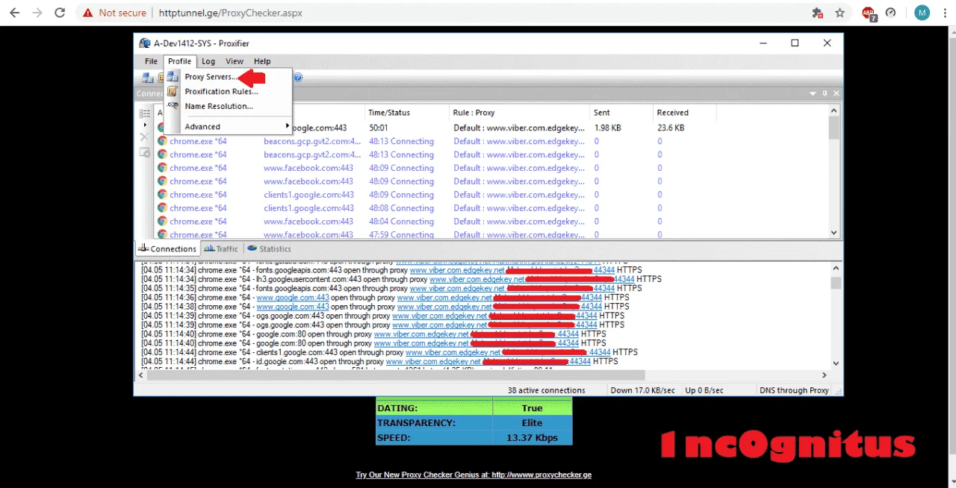Image resolution: width=956 pixels, height=488 pixels.
Task: Bookmark this page with star icon
Action: click(x=839, y=13)
